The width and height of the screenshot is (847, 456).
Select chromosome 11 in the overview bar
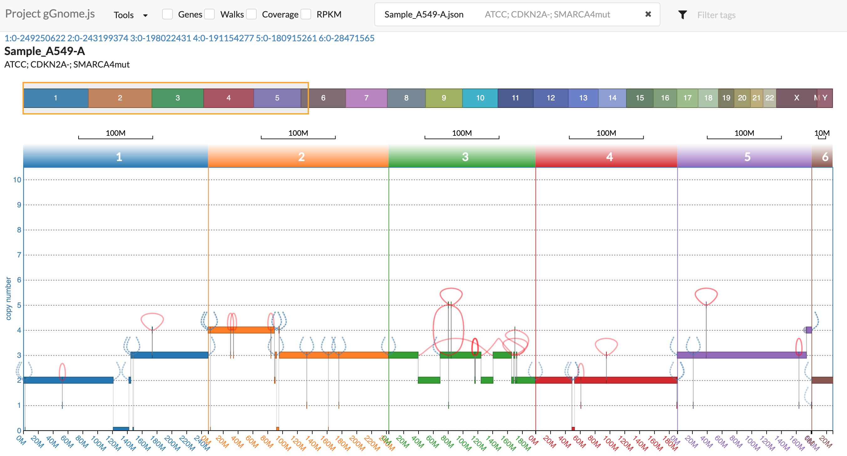point(515,98)
